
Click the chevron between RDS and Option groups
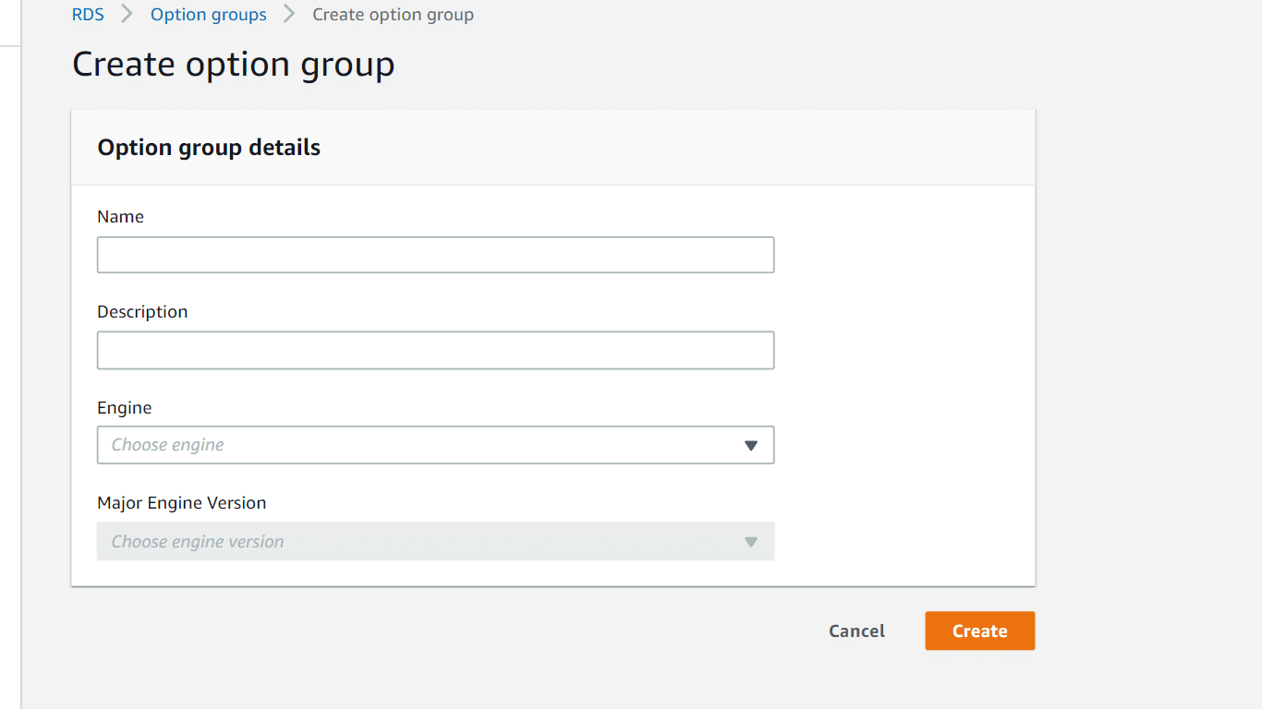127,15
